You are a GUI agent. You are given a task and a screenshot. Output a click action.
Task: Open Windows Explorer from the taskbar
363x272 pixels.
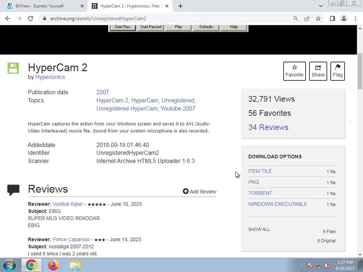[76, 265]
